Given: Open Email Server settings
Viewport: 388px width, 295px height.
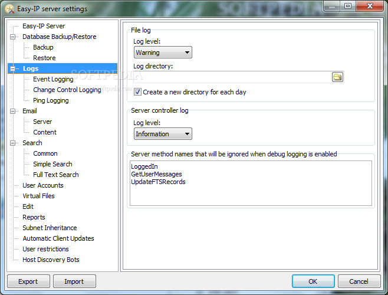Looking at the screenshot, I should click(42, 122).
